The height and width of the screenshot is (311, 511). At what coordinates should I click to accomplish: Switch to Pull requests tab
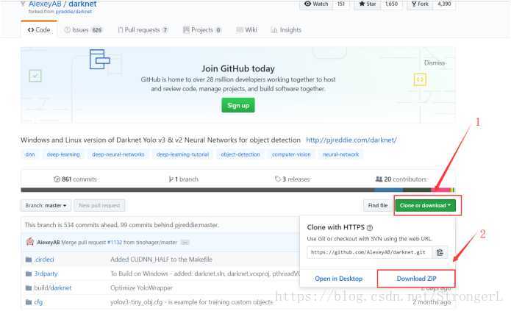143,30
